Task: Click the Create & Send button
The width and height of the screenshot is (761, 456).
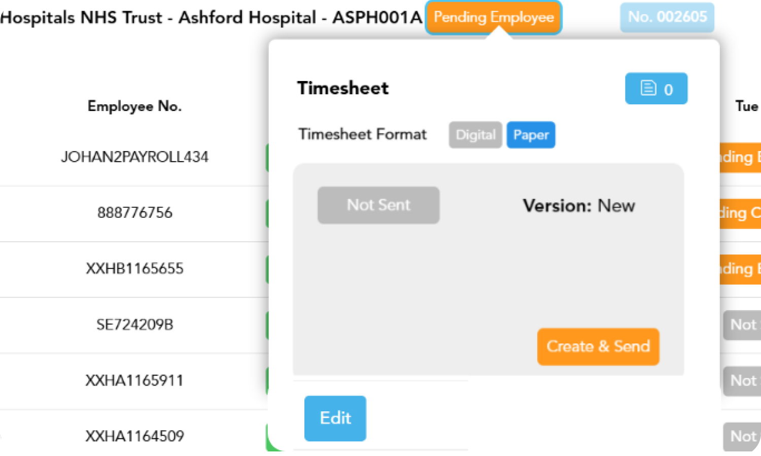Action: point(598,347)
